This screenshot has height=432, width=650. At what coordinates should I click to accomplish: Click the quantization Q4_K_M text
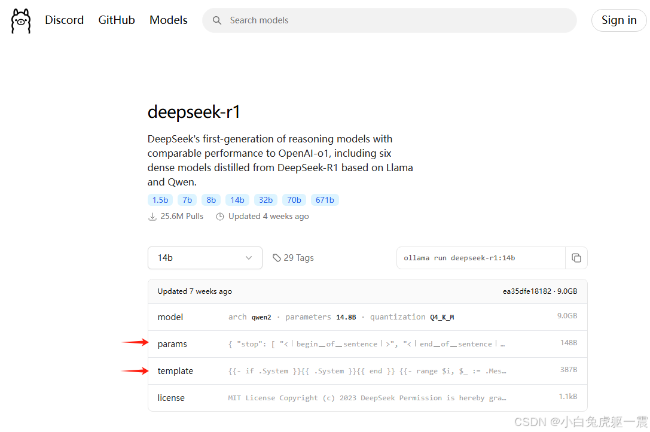click(x=412, y=317)
